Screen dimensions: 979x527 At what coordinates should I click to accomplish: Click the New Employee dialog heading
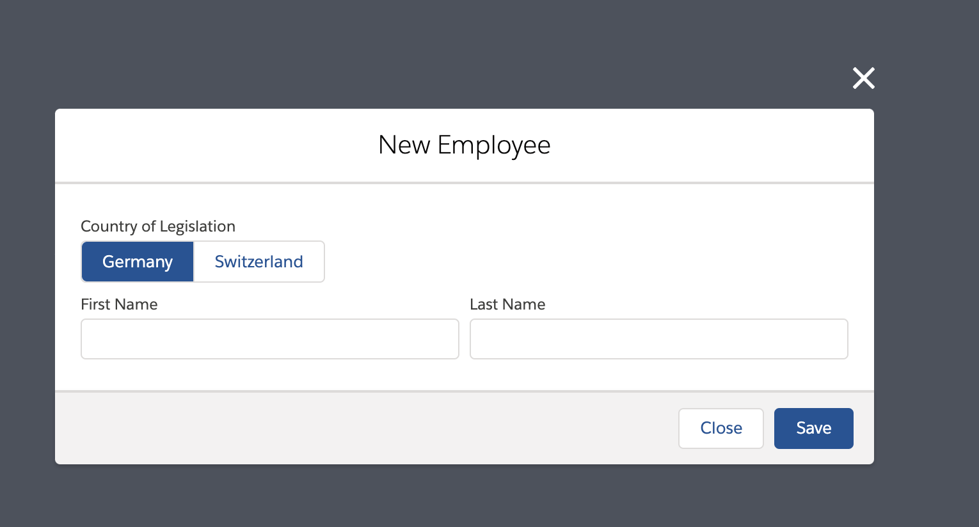[464, 145]
